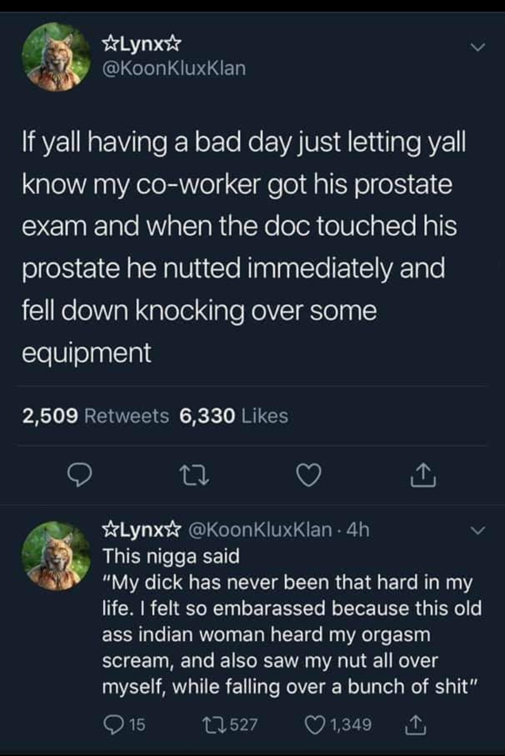Click the reply icon under main tweet
This screenshot has height=756, width=505.
click(79, 475)
